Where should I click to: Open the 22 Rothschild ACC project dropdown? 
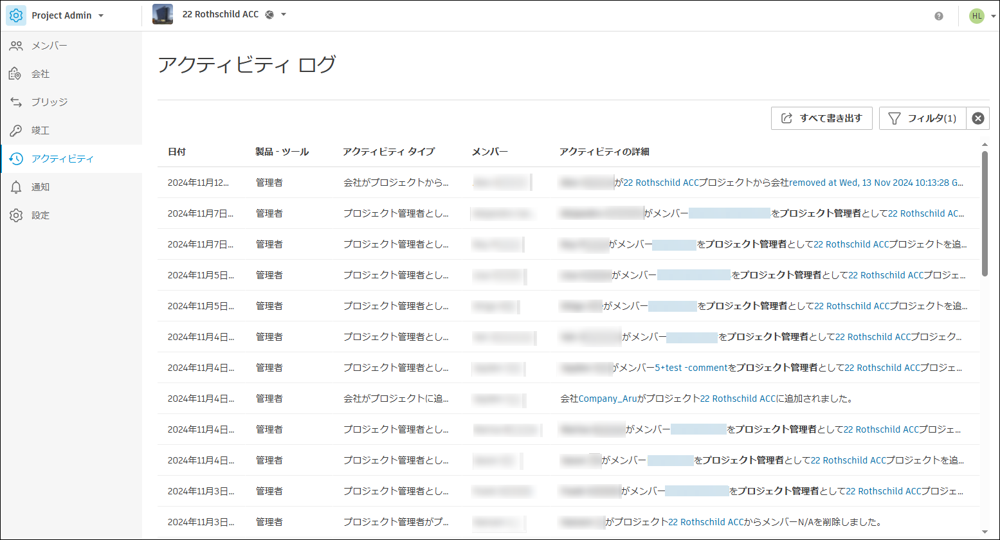pos(284,15)
